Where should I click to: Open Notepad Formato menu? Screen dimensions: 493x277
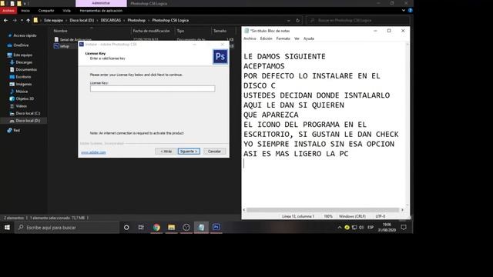click(x=283, y=38)
